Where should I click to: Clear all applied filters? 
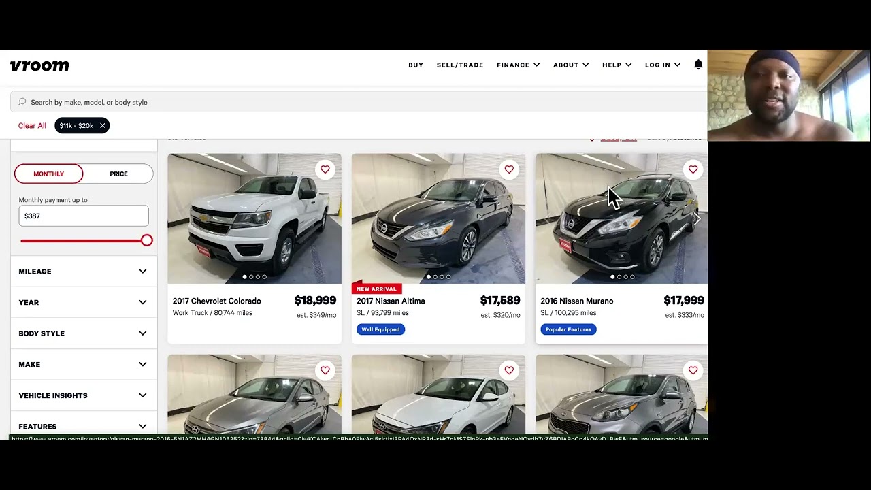32,125
